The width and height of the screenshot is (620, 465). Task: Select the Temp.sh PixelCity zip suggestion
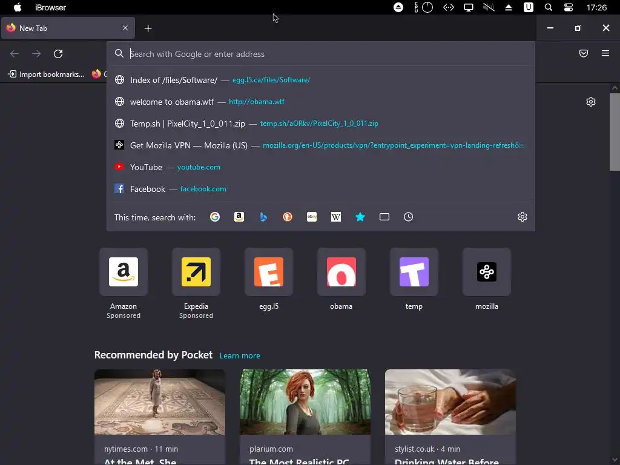tap(321, 124)
